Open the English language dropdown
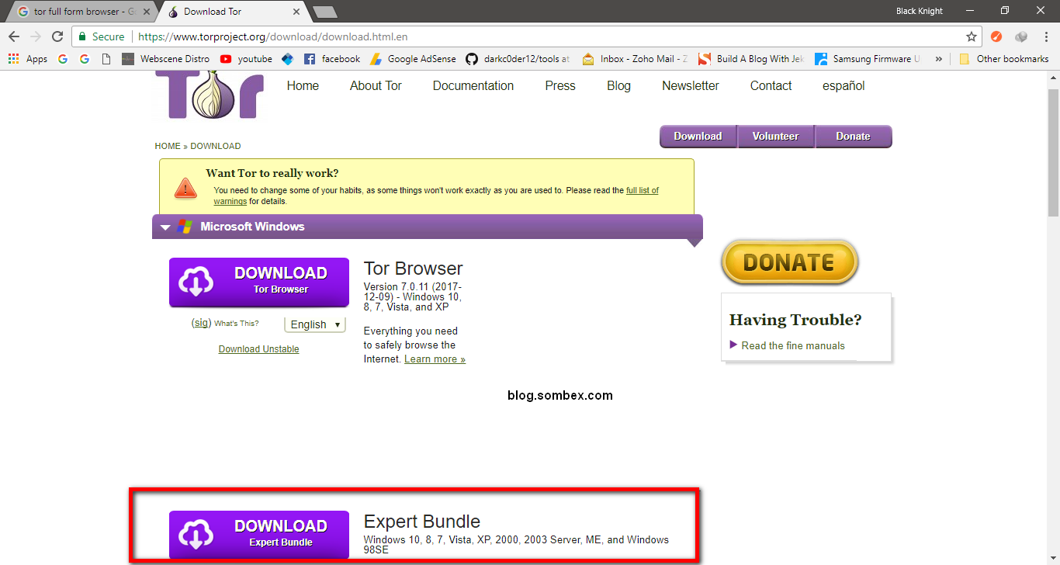Viewport: 1060px width, 565px height. click(315, 324)
